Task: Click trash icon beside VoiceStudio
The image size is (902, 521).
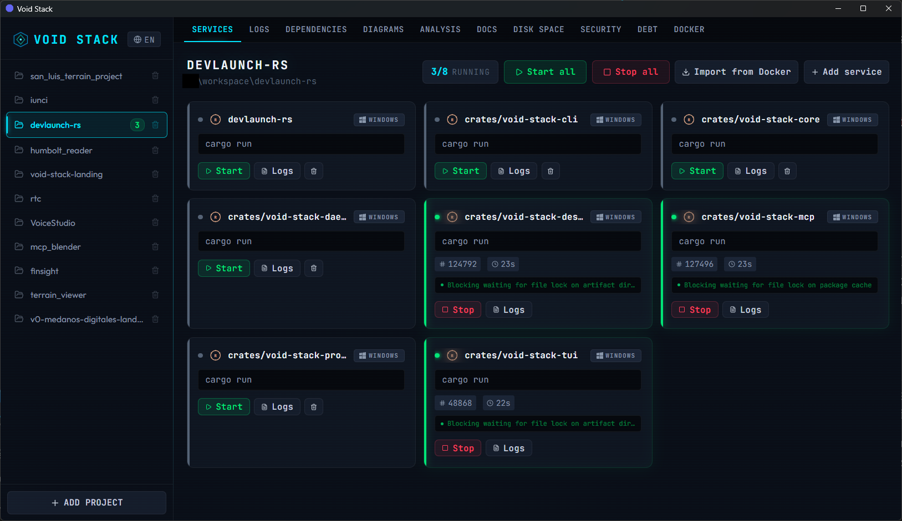Action: (155, 223)
